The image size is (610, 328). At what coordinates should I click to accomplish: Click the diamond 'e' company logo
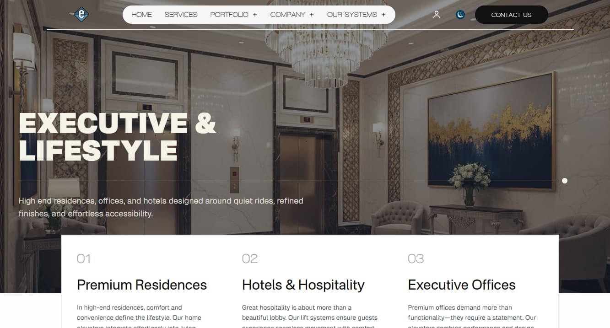click(81, 15)
